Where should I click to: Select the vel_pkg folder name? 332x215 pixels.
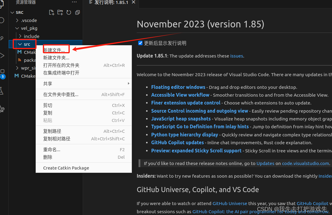coord(29,28)
